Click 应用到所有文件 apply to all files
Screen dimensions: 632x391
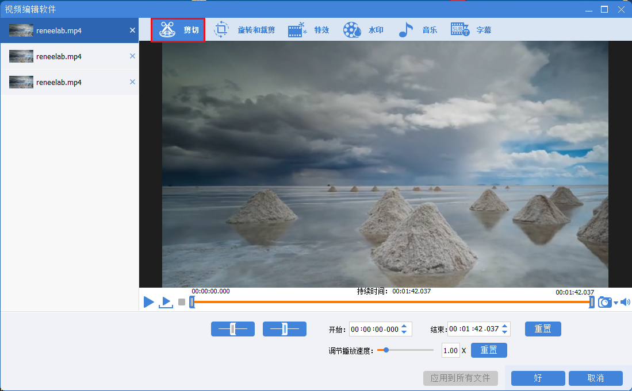click(x=460, y=378)
